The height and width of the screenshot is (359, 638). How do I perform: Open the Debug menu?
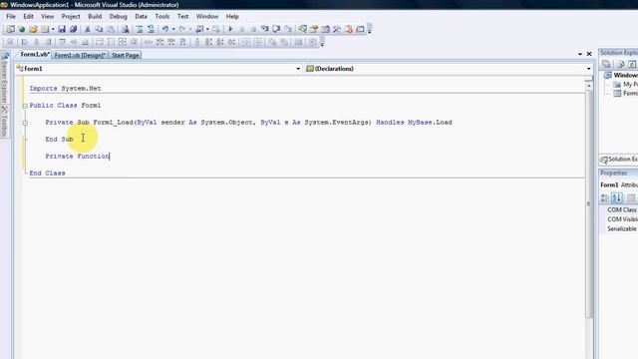119,16
